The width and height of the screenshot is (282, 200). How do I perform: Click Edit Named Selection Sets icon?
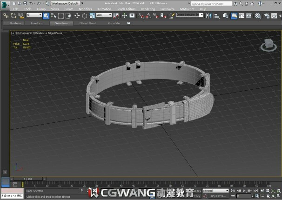click(x=172, y=16)
